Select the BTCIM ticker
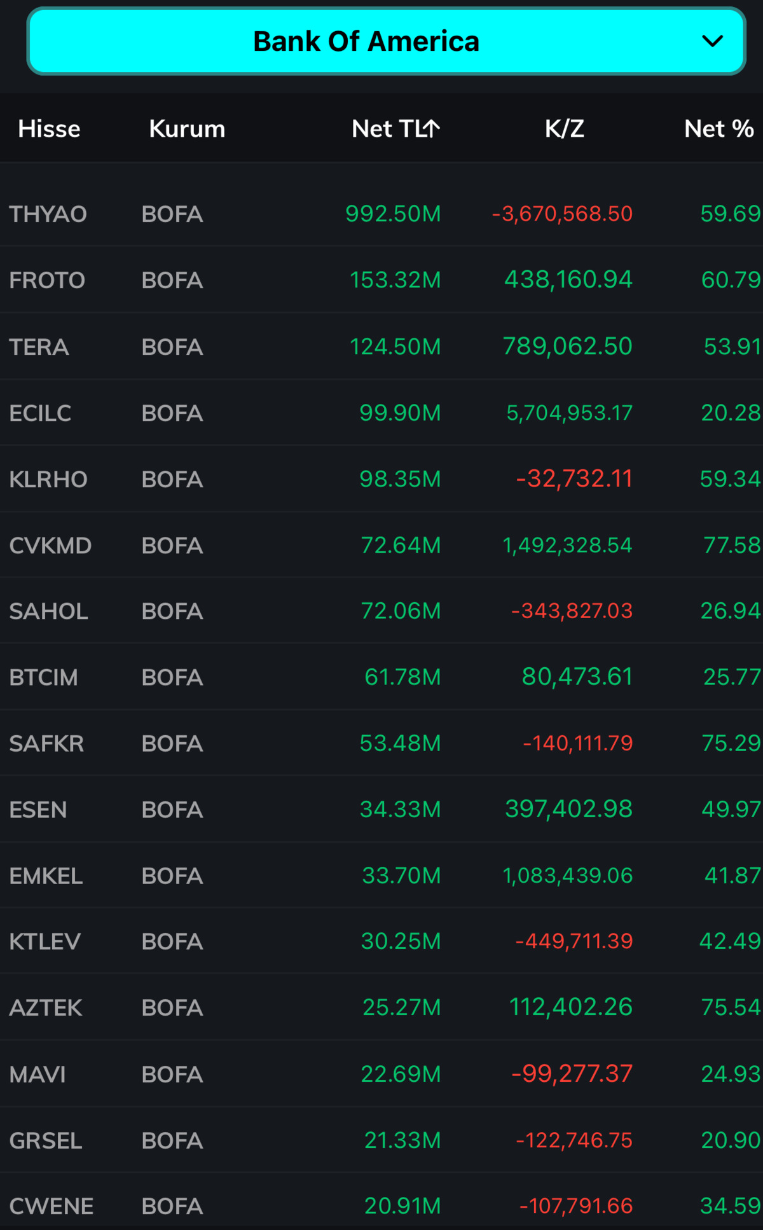The height and width of the screenshot is (1230, 763). [43, 677]
